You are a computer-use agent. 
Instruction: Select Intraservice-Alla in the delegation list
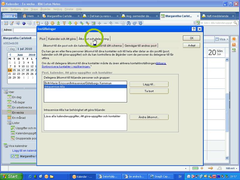pyautogui.click(x=85, y=87)
